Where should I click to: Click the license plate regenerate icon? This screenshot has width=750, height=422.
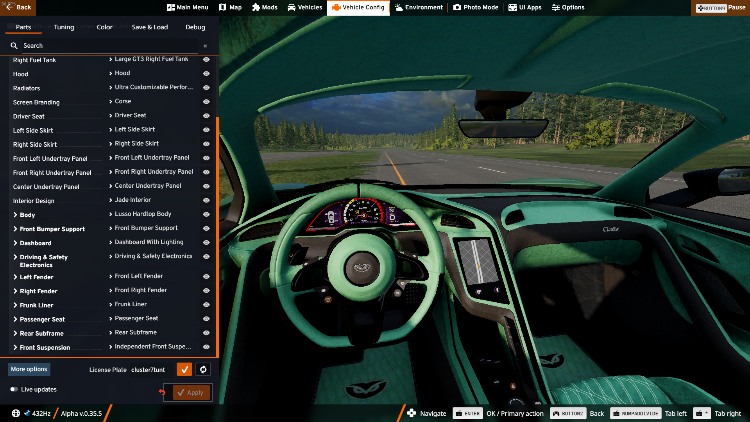coord(203,369)
